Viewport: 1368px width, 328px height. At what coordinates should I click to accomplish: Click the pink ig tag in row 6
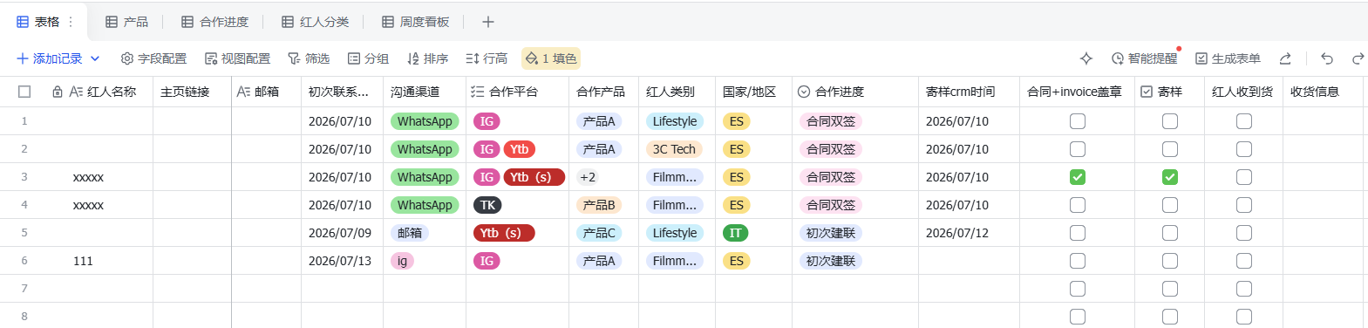tap(402, 261)
